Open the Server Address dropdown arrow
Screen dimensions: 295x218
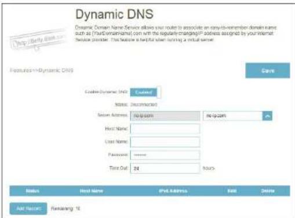267,116
